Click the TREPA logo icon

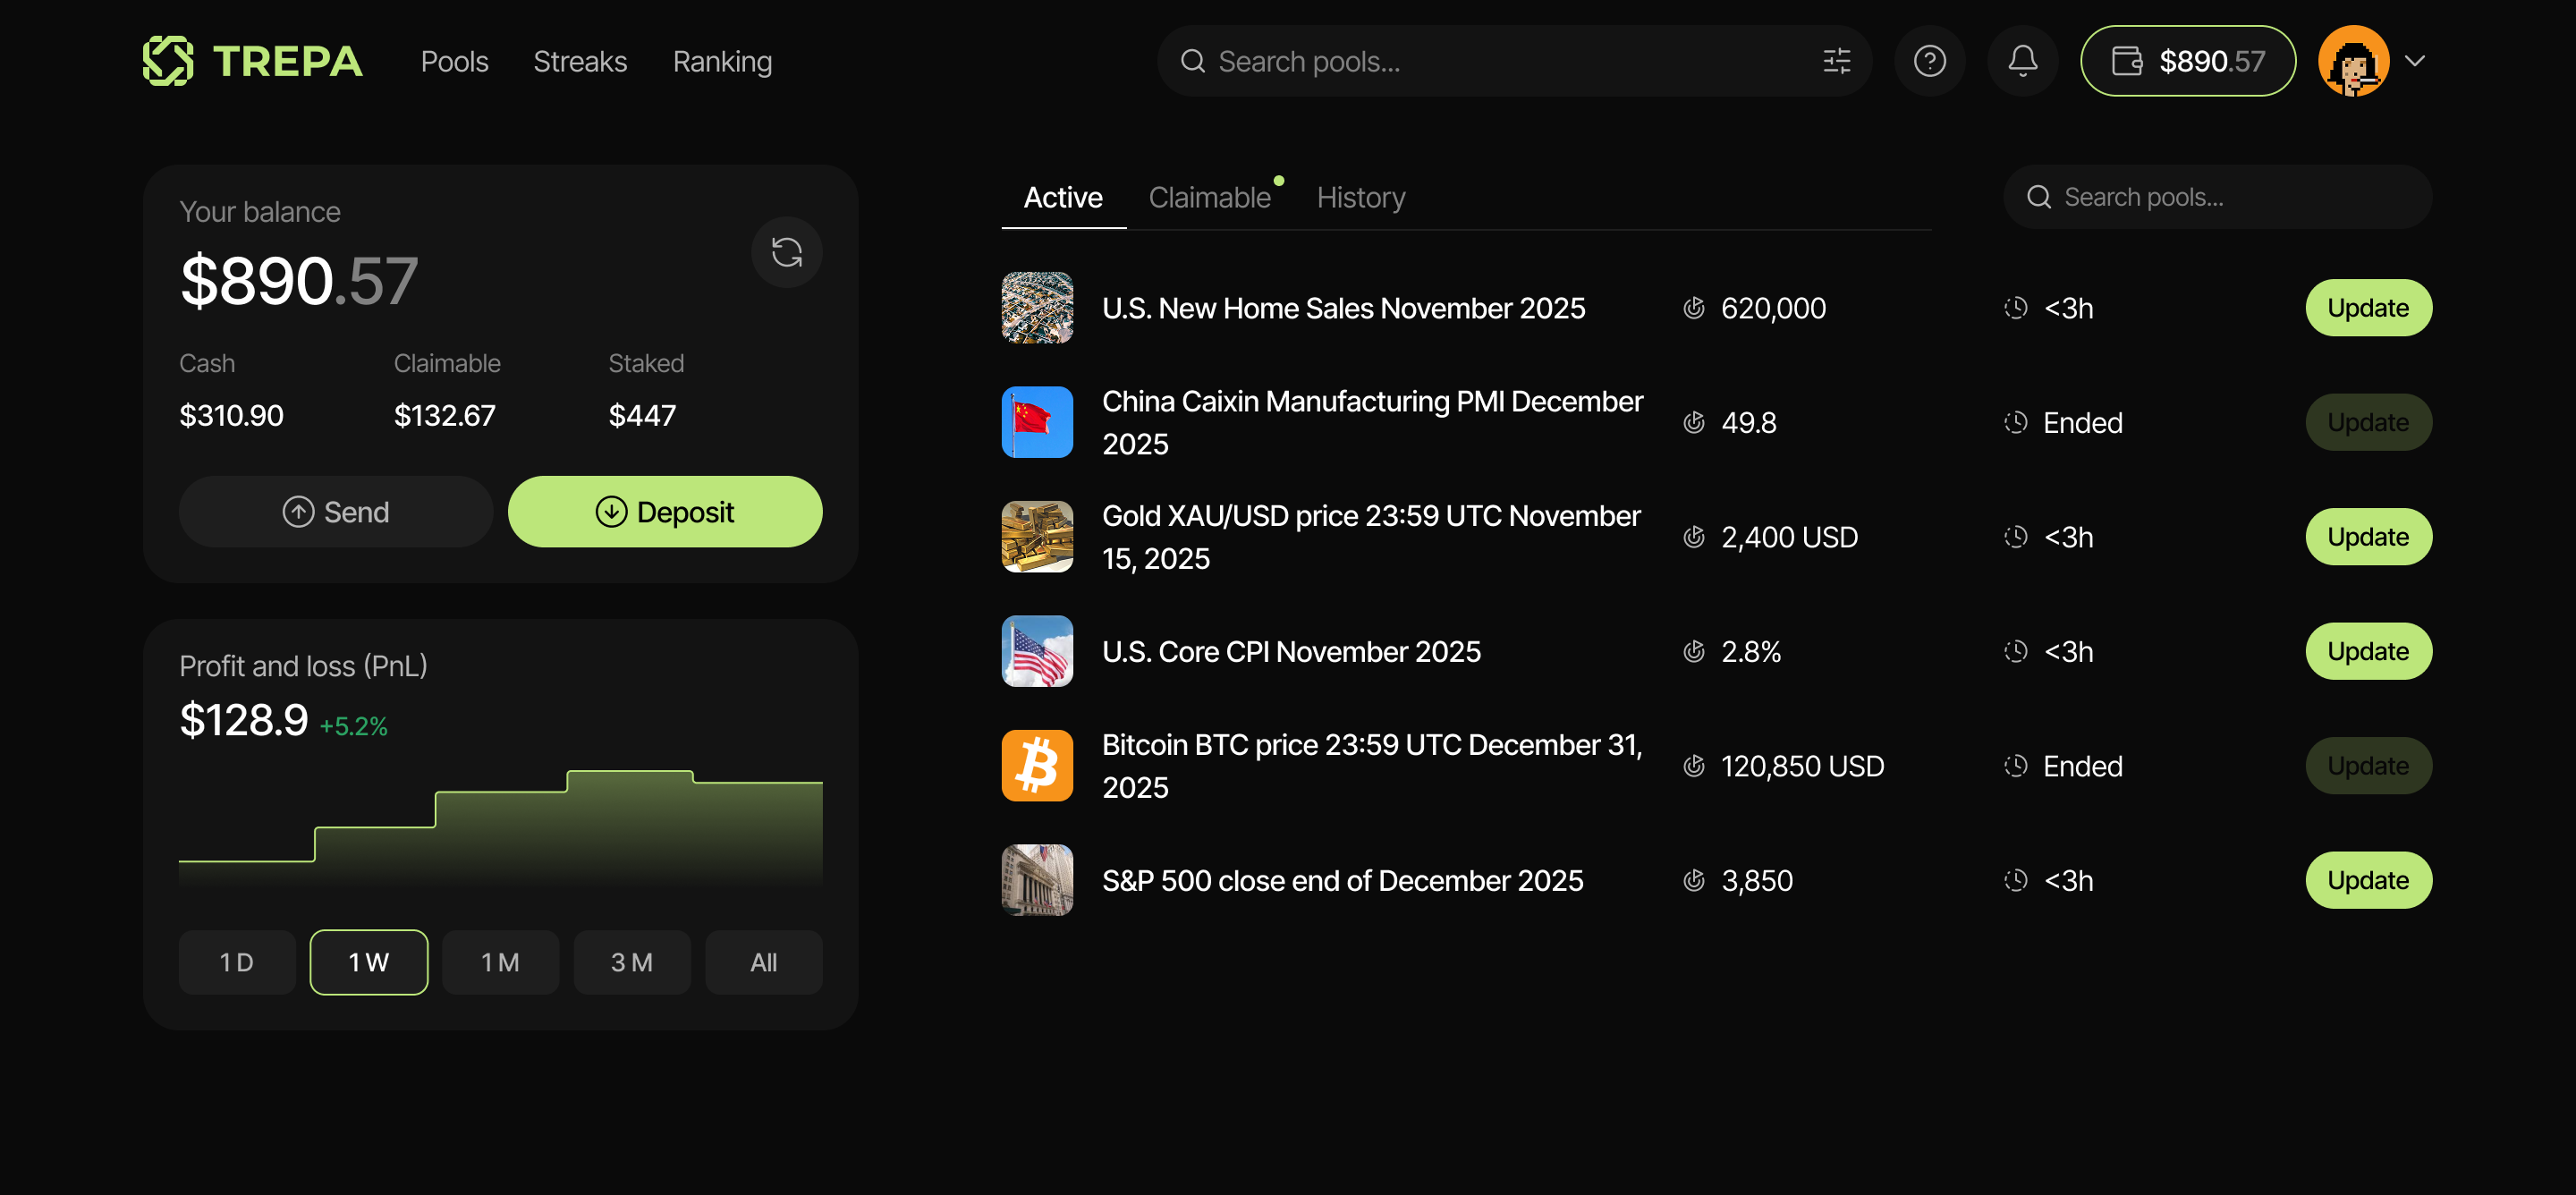tap(167, 61)
